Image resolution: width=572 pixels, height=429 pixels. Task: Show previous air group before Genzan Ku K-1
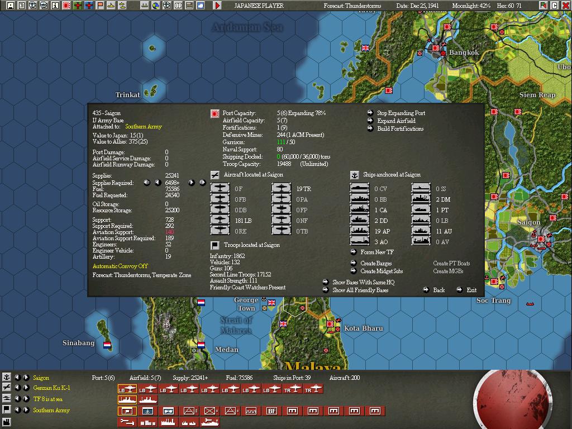(x=17, y=388)
